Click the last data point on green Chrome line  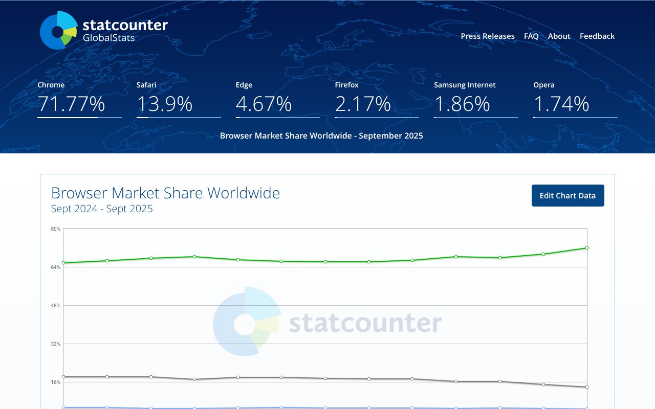(x=587, y=248)
